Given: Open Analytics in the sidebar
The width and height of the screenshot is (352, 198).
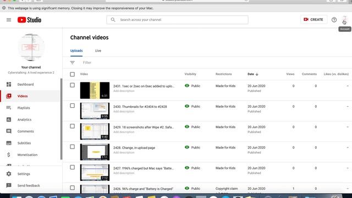Looking at the screenshot, I should (24, 120).
